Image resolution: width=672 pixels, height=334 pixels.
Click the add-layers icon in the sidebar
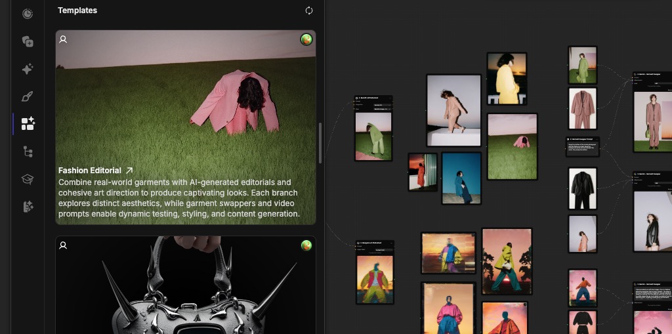tap(27, 41)
